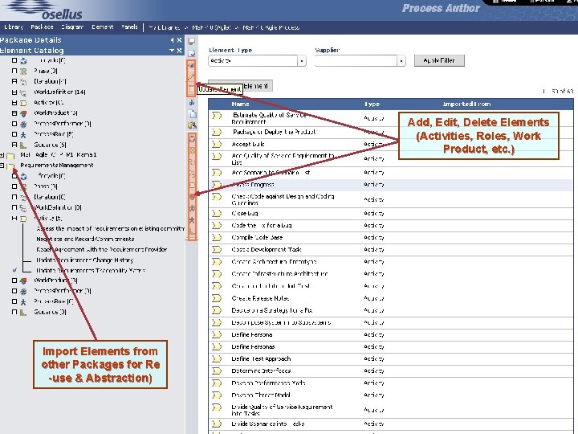Click the WorkProduct [5] tree icon
Screen dimensions: 578x434
23,113
